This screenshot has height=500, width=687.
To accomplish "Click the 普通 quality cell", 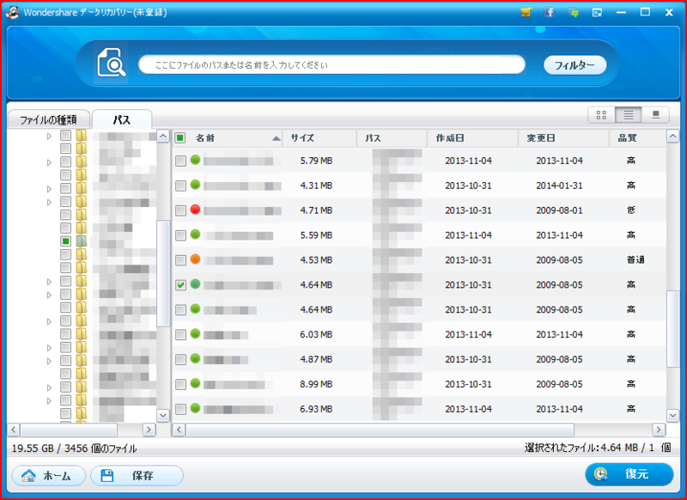I will [x=635, y=260].
